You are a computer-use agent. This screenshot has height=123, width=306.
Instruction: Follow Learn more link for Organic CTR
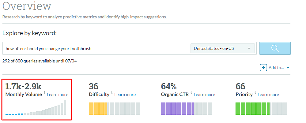click(x=204, y=95)
